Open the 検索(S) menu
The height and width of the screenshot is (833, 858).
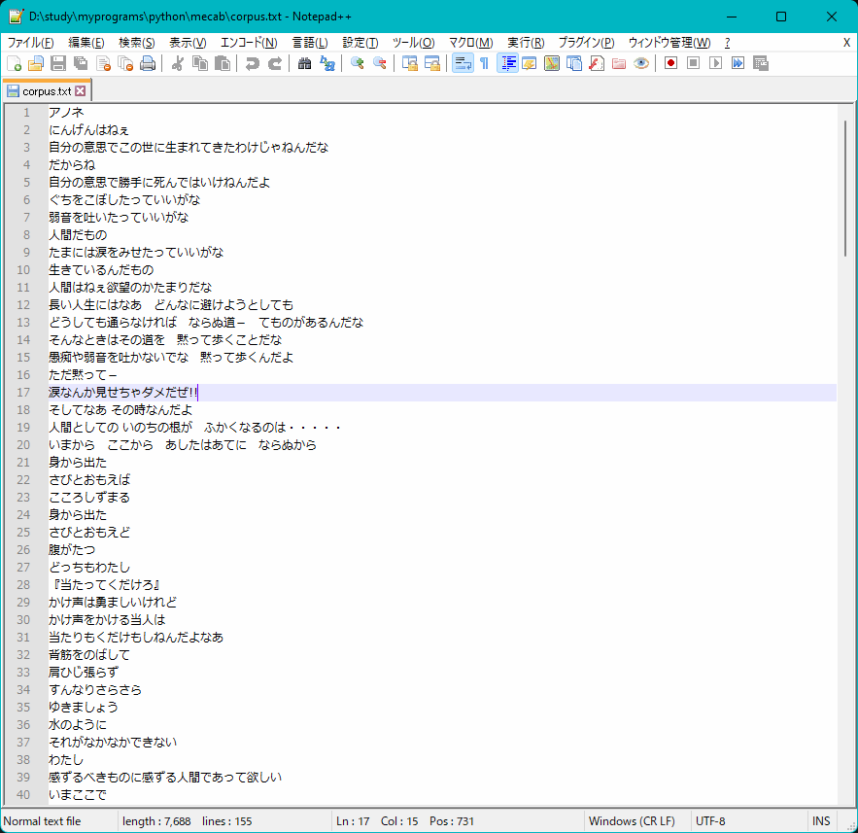click(x=136, y=43)
